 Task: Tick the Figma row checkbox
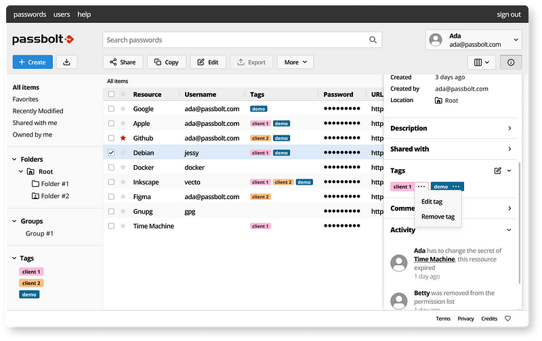tap(111, 197)
